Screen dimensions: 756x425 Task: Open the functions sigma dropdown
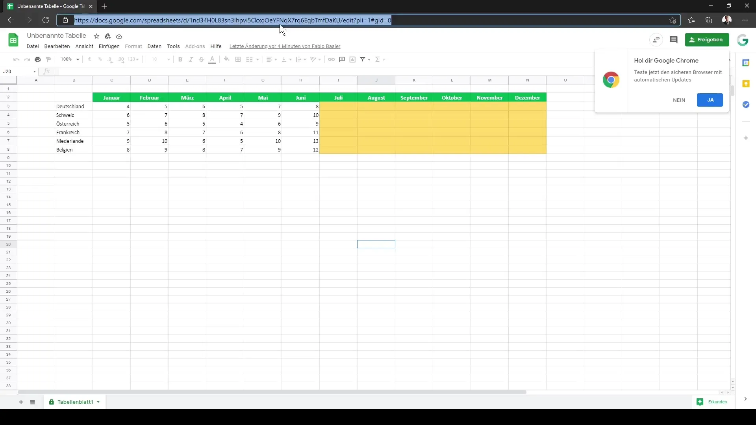[x=380, y=59]
